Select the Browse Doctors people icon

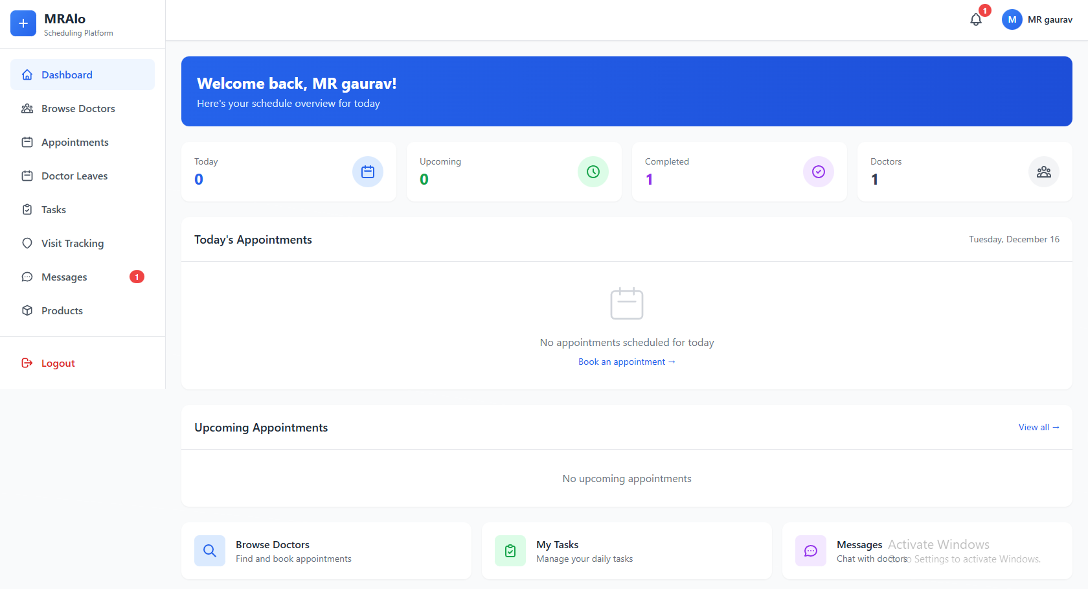pos(27,108)
